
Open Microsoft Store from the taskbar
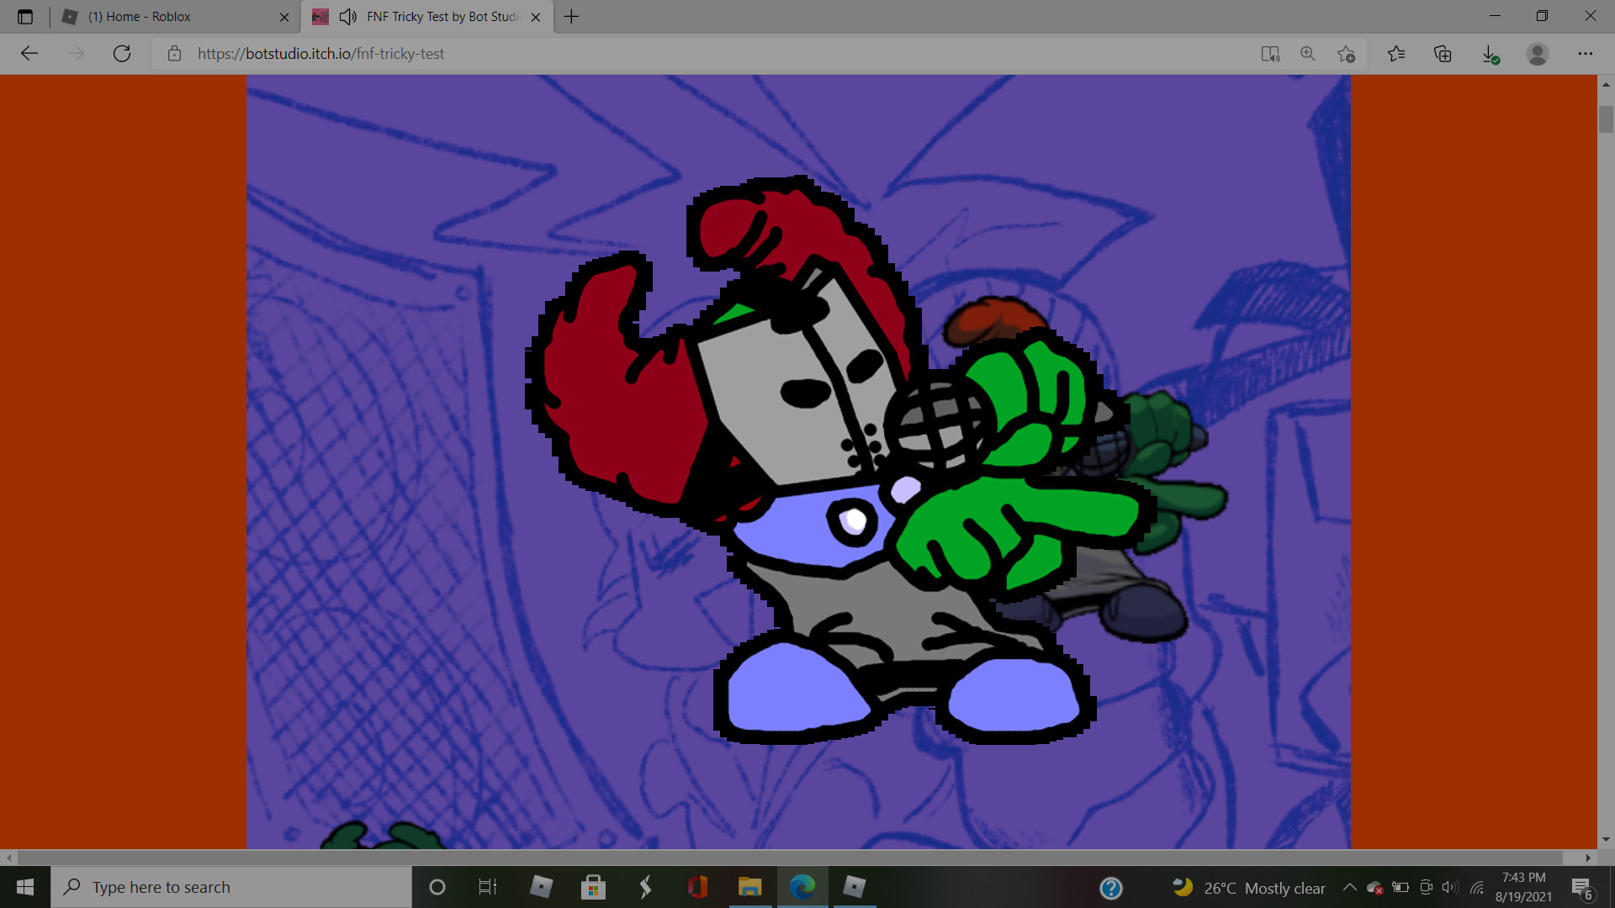[593, 887]
